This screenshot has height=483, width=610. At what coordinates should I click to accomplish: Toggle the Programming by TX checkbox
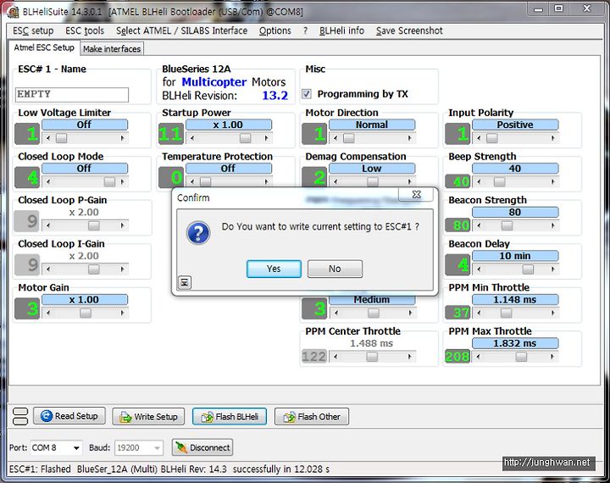pos(307,94)
